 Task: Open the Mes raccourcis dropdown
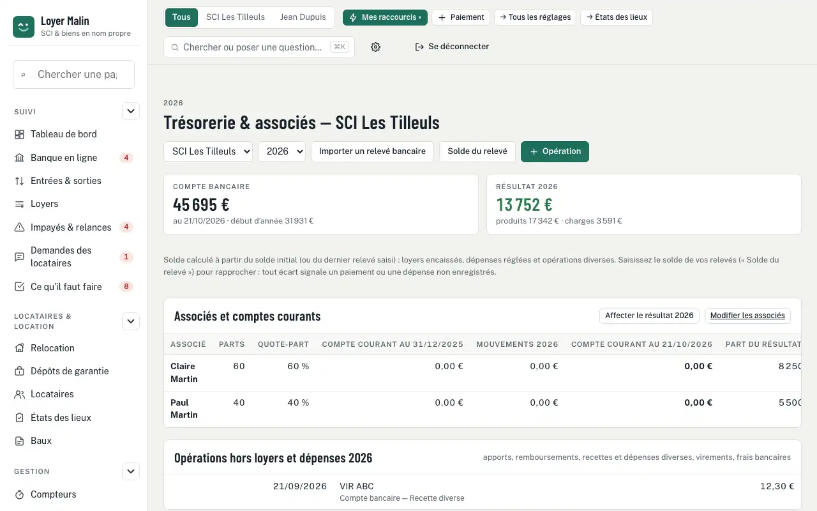385,17
